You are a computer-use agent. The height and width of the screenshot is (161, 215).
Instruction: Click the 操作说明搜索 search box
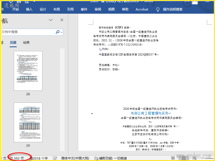click(173, 9)
